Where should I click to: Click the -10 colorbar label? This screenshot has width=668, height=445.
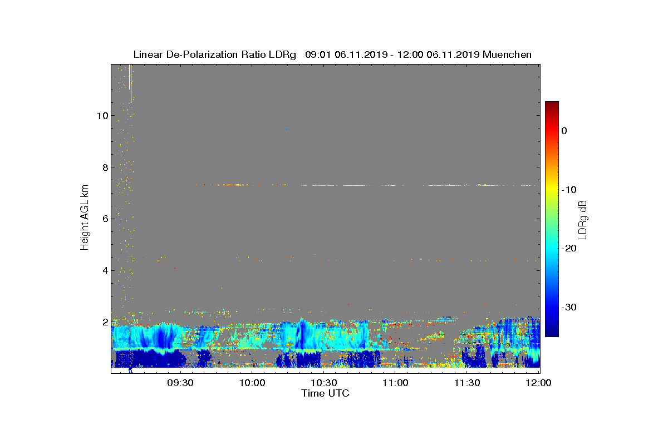(x=568, y=190)
